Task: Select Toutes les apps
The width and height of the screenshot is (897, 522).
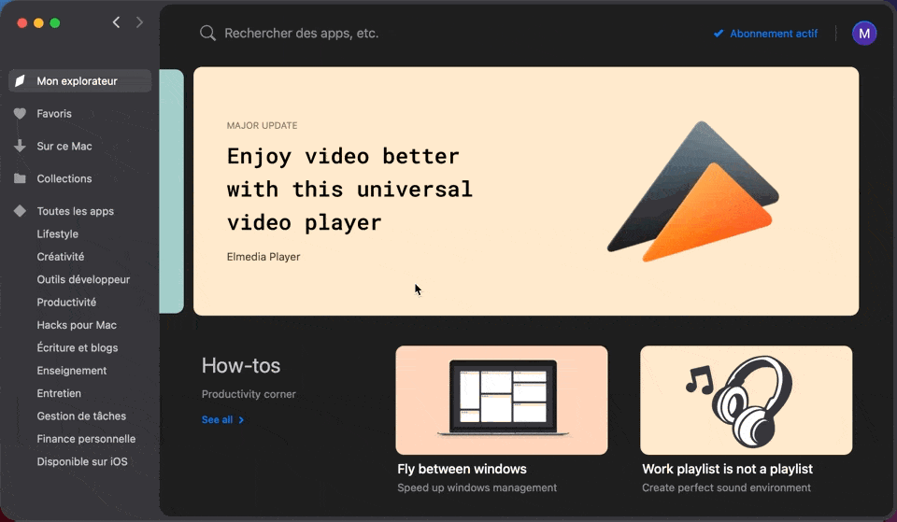Action: pos(76,211)
